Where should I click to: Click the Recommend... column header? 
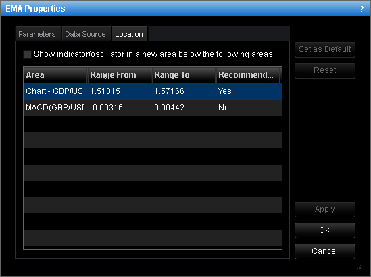pyautogui.click(x=248, y=75)
